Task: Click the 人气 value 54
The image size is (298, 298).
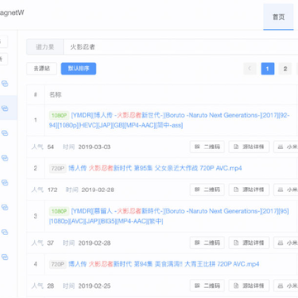Action: pyautogui.click(x=50, y=147)
